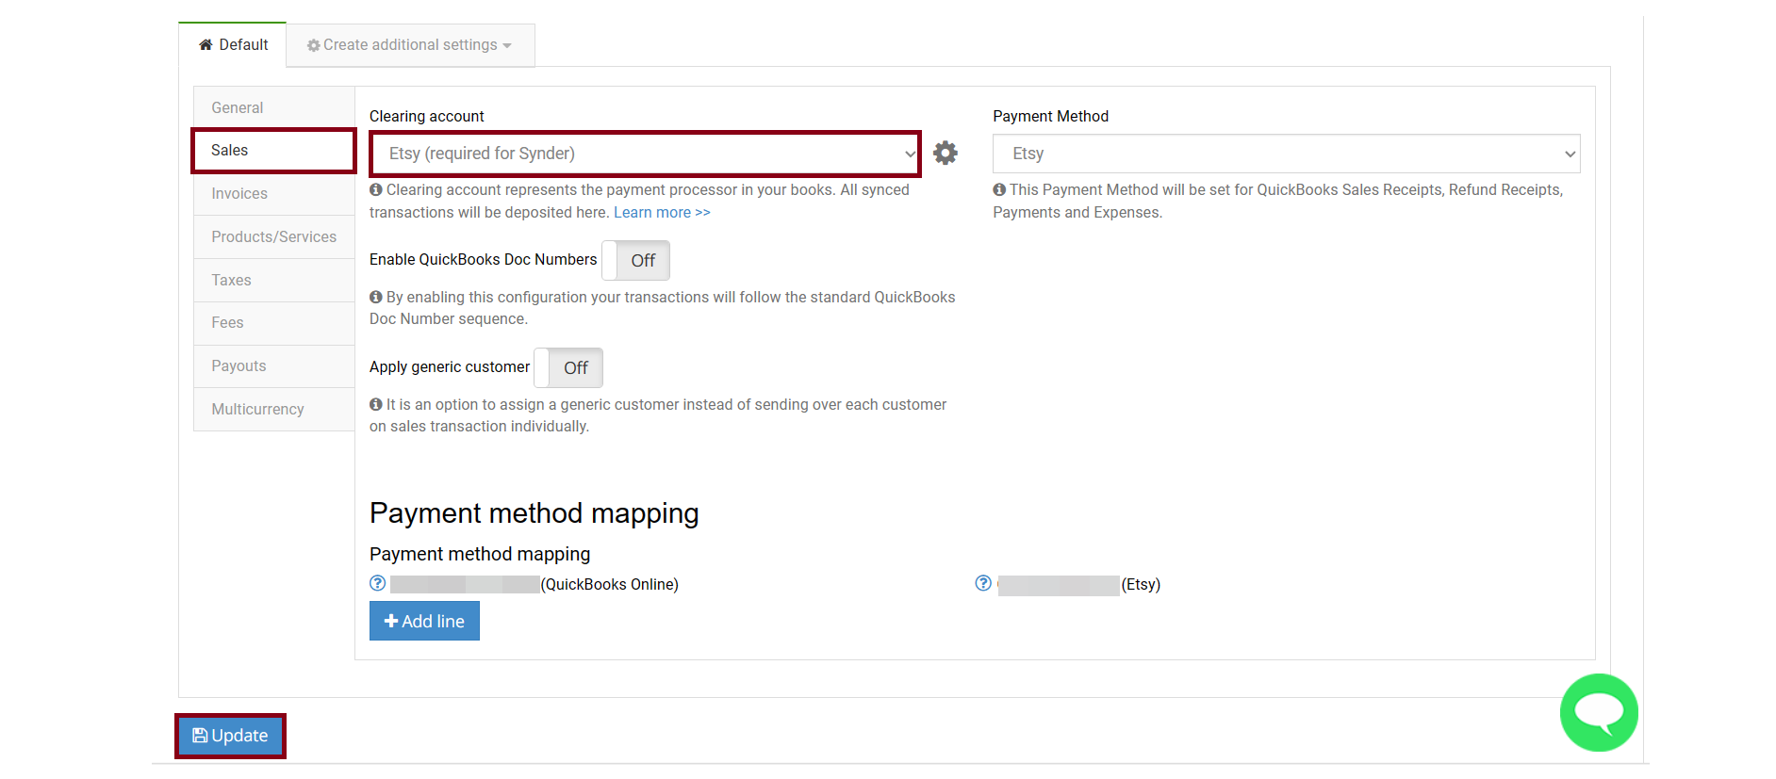This screenshot has height=779, width=1776.
Task: Click the help icon beside QuickBooks Online mapping
Action: click(x=378, y=584)
